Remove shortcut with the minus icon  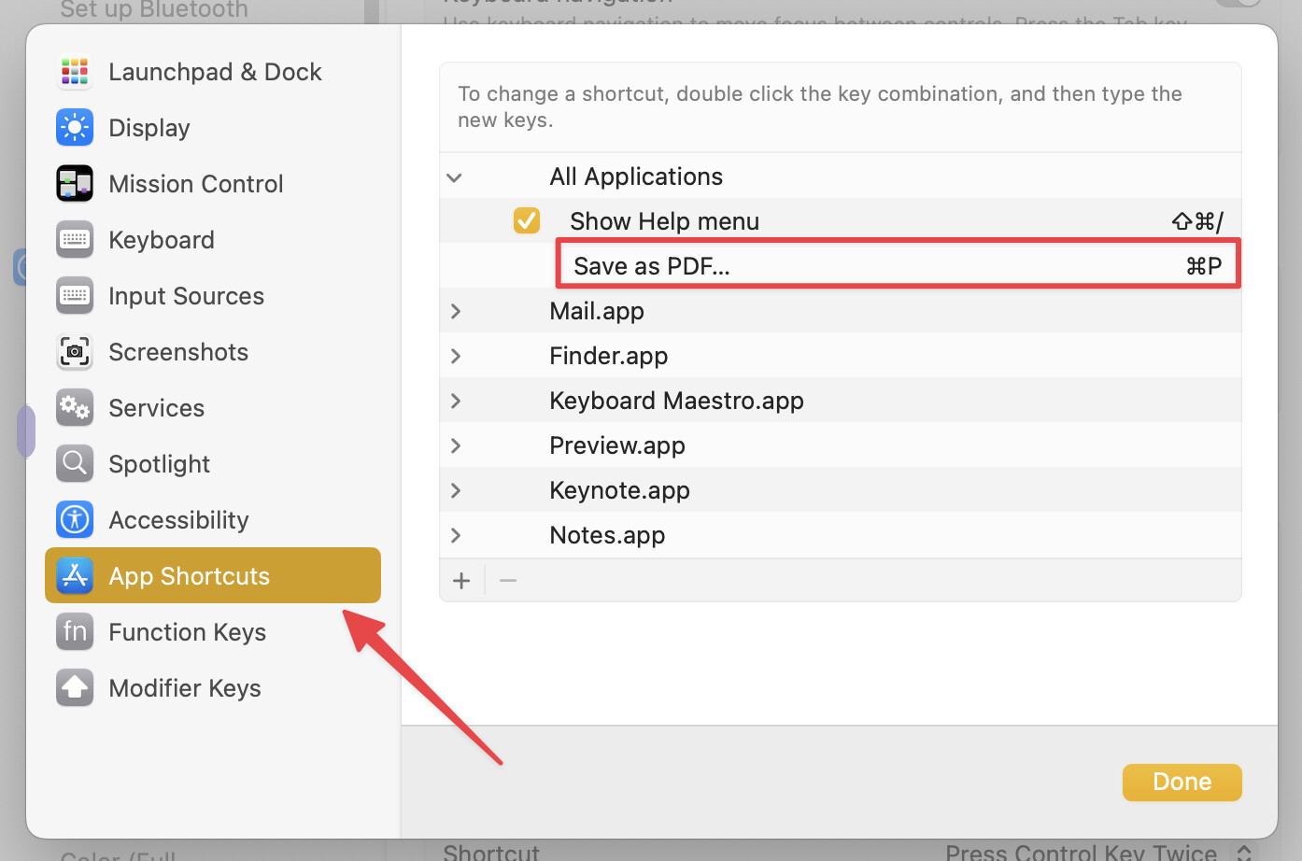pos(508,581)
